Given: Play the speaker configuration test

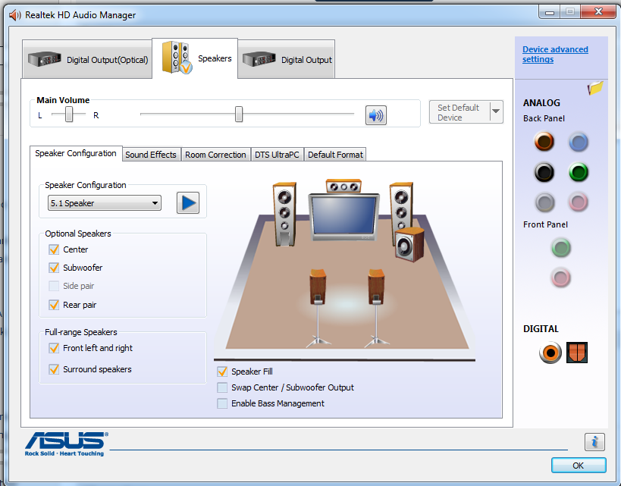Looking at the screenshot, I should point(188,203).
